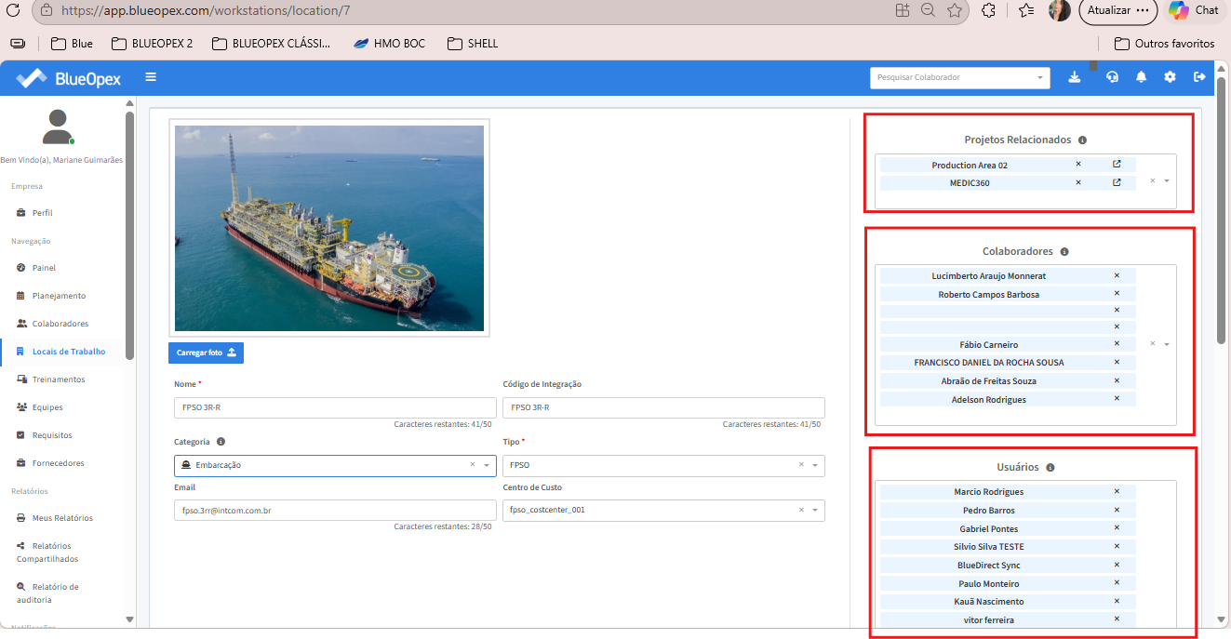
Task: Remove Silvio Silva TESTE from users
Action: (1117, 546)
